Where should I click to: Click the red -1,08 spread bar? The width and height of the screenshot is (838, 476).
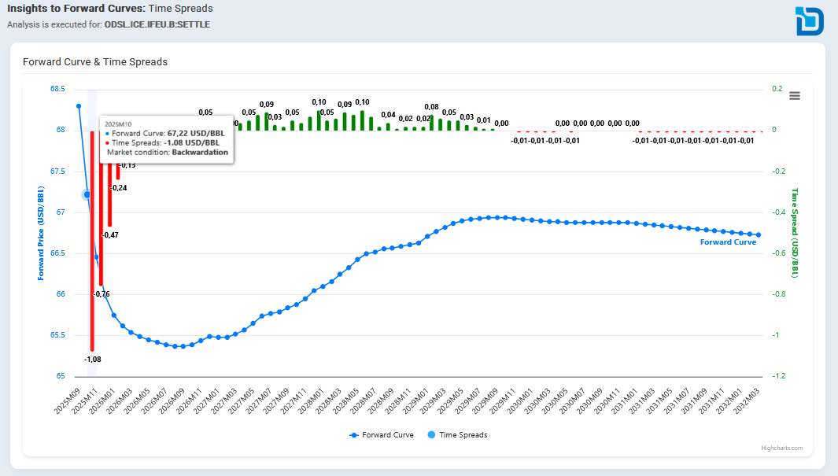point(93,241)
